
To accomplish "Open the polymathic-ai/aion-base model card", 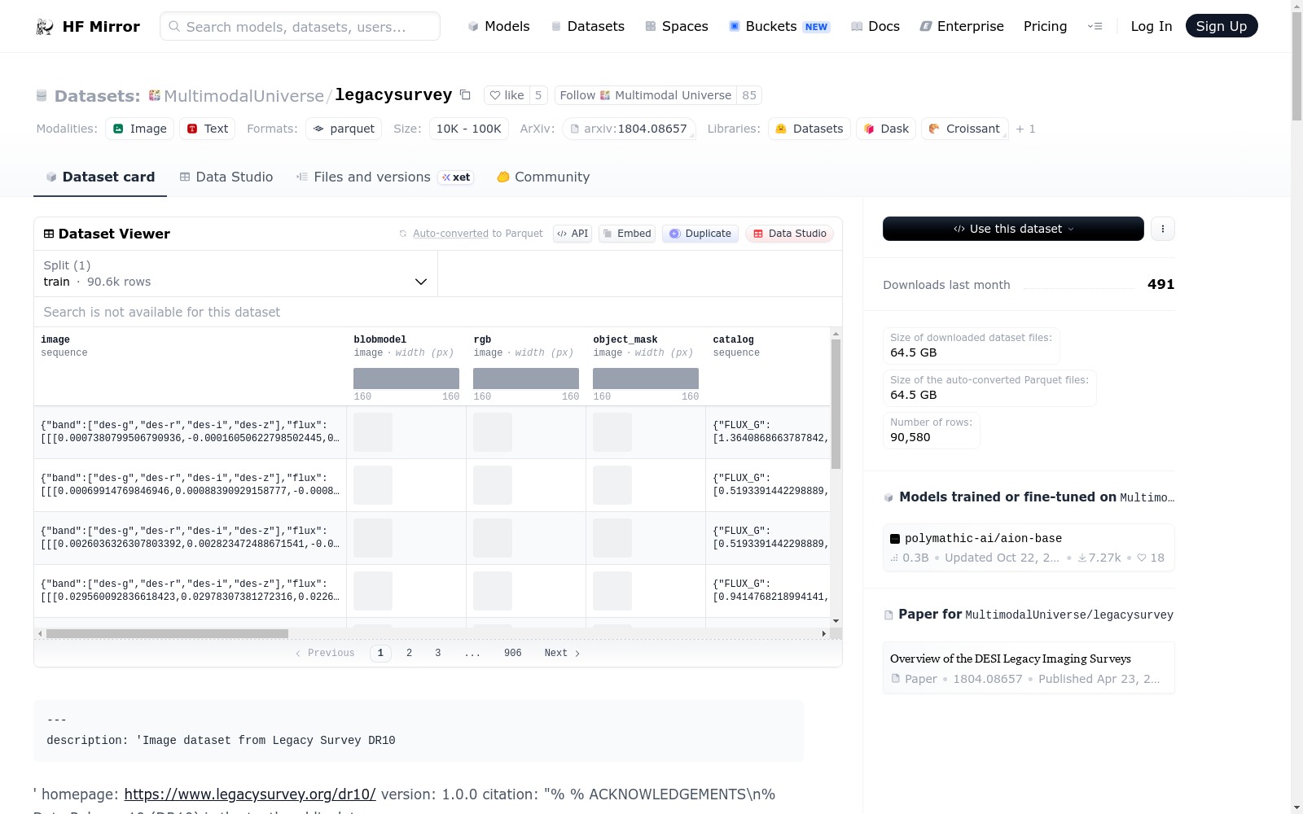I will point(1029,548).
